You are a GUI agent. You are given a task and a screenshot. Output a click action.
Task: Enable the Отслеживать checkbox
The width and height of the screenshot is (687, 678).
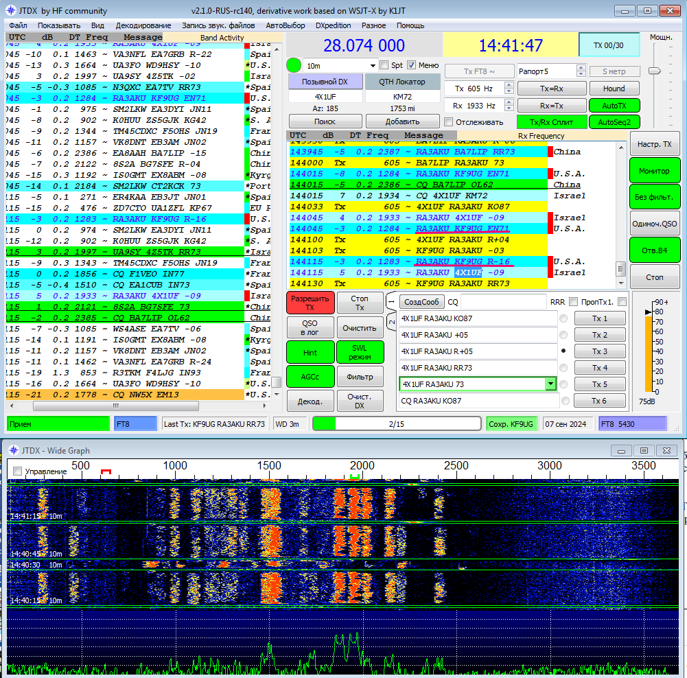tap(448, 121)
